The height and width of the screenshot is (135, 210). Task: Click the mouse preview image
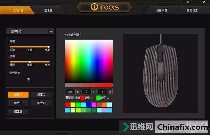[160, 73]
